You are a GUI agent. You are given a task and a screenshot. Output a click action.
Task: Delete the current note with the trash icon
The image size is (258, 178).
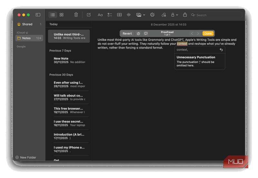(76, 15)
